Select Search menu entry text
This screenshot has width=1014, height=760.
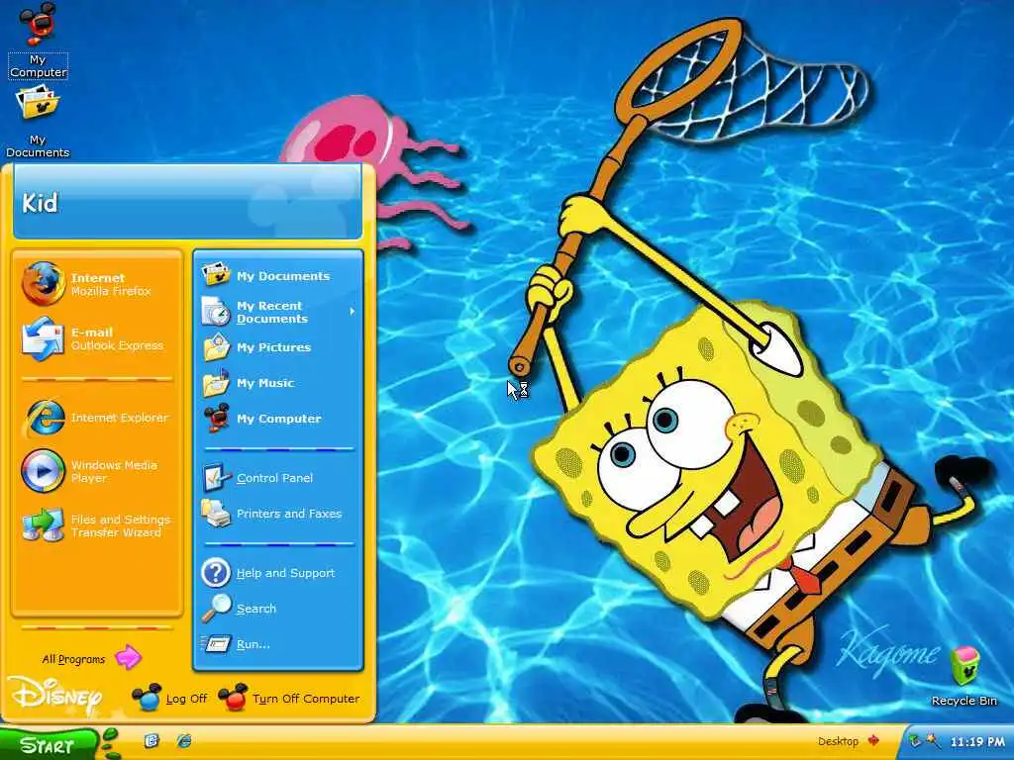(256, 609)
